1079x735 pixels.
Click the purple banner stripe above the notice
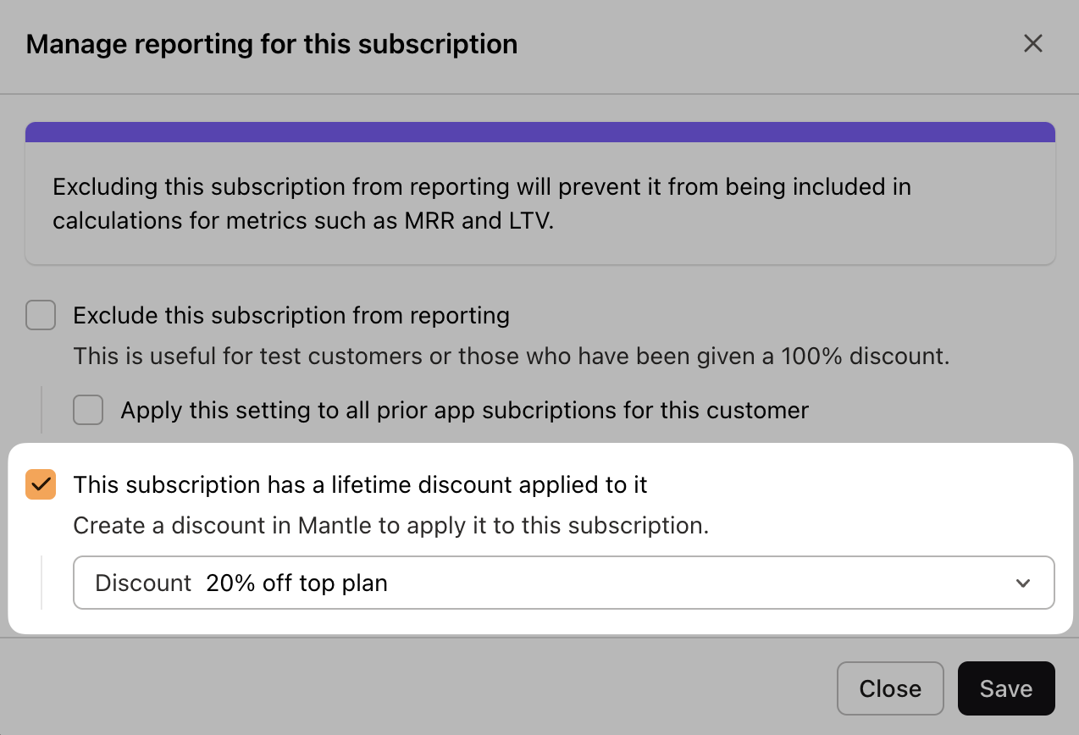[x=539, y=130]
